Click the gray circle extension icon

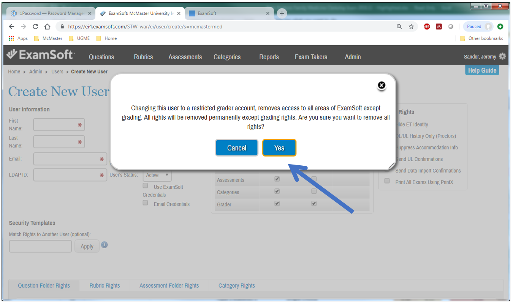(451, 27)
